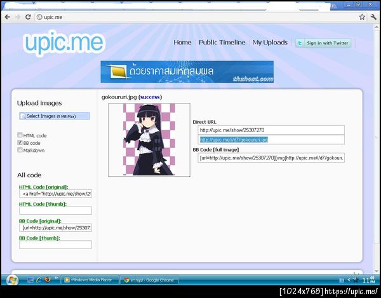Reload the upic.me page
The image size is (381, 298).
point(28,17)
